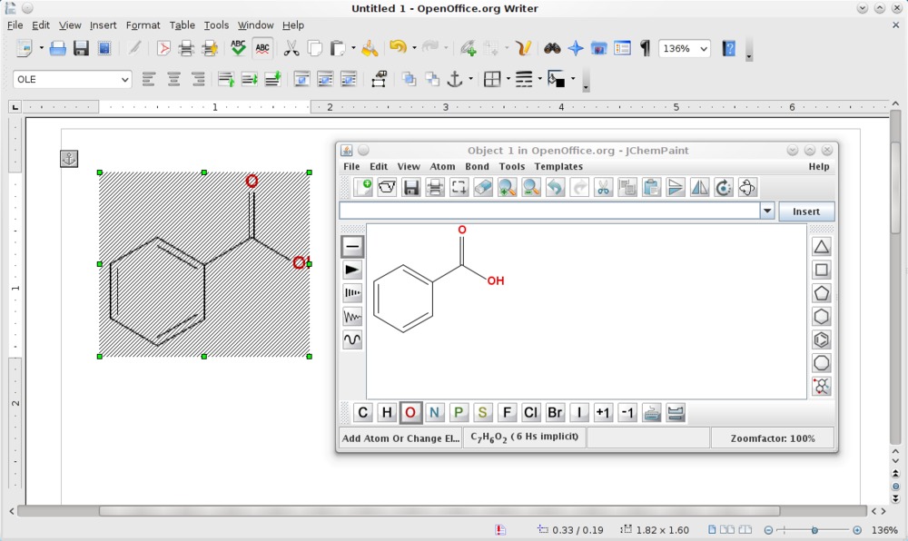Open the OLE style dropdown
Image resolution: width=908 pixels, height=541 pixels.
(x=124, y=80)
